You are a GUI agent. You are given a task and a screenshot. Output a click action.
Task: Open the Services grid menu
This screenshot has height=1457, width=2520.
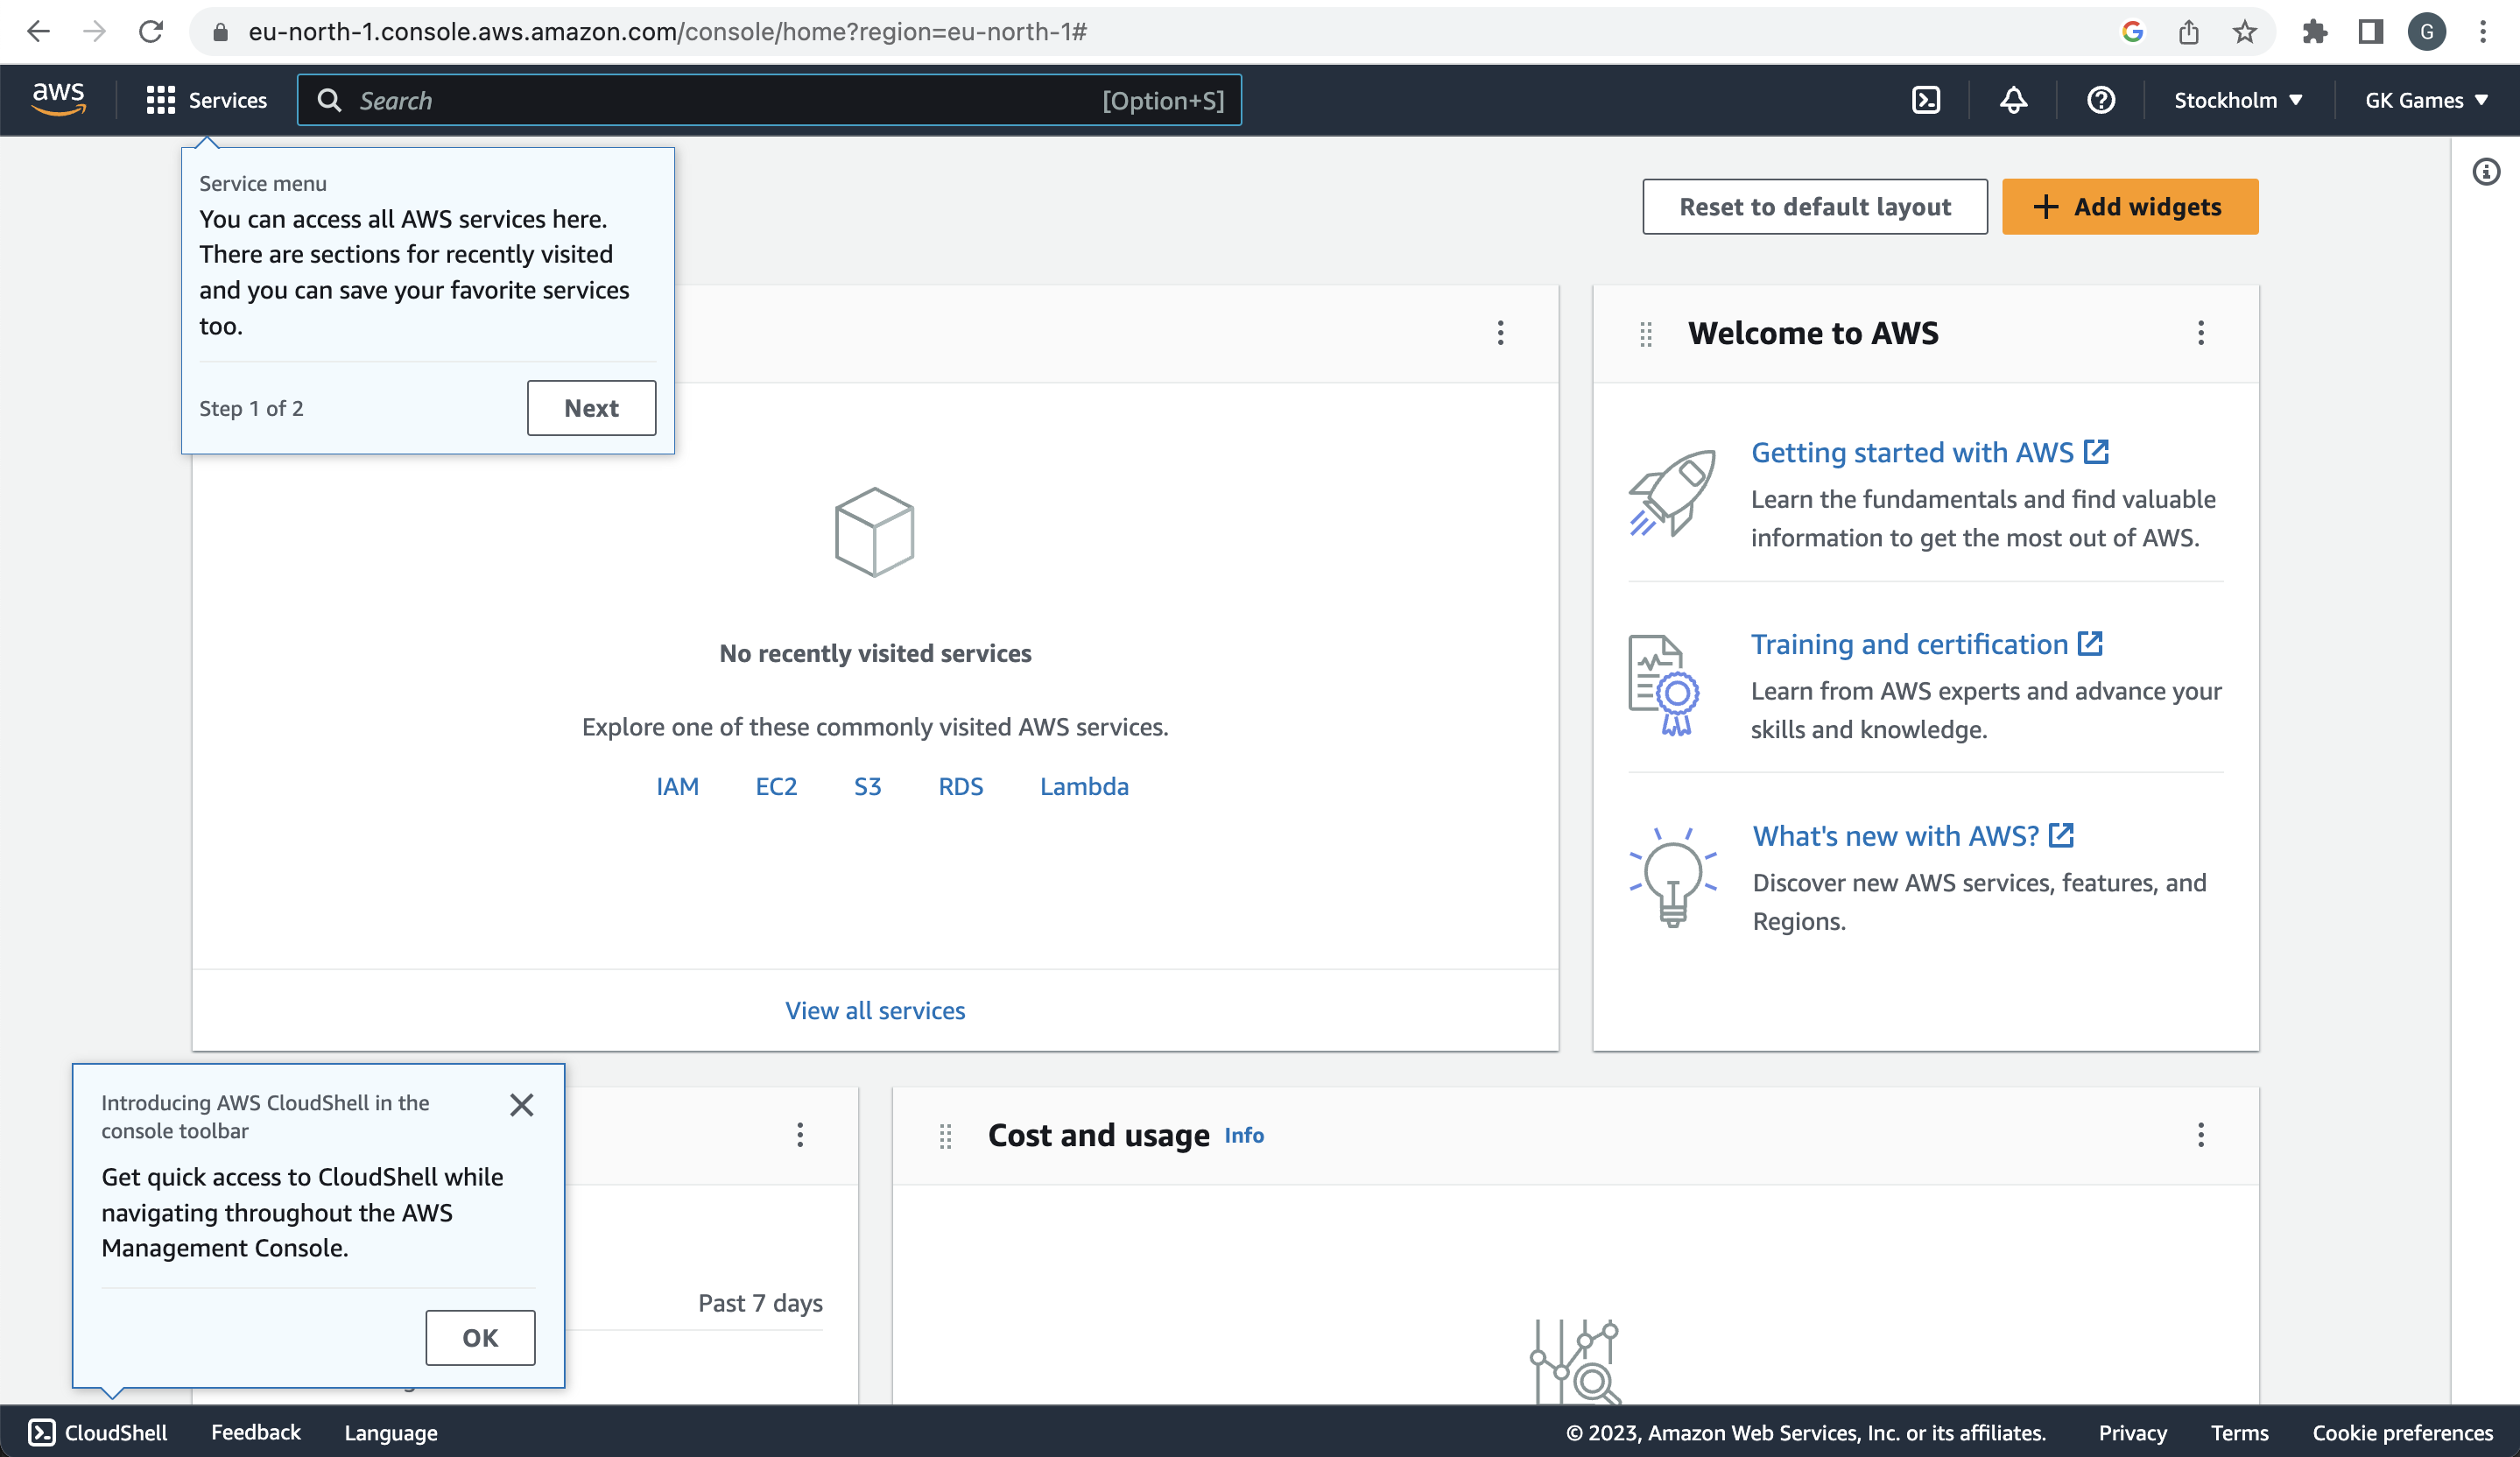coord(207,100)
